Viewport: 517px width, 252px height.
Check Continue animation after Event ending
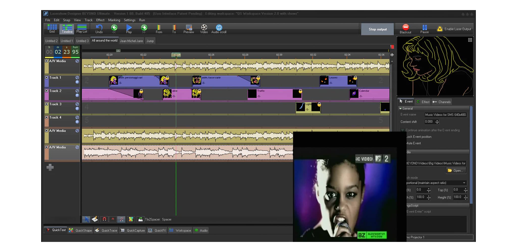point(403,130)
